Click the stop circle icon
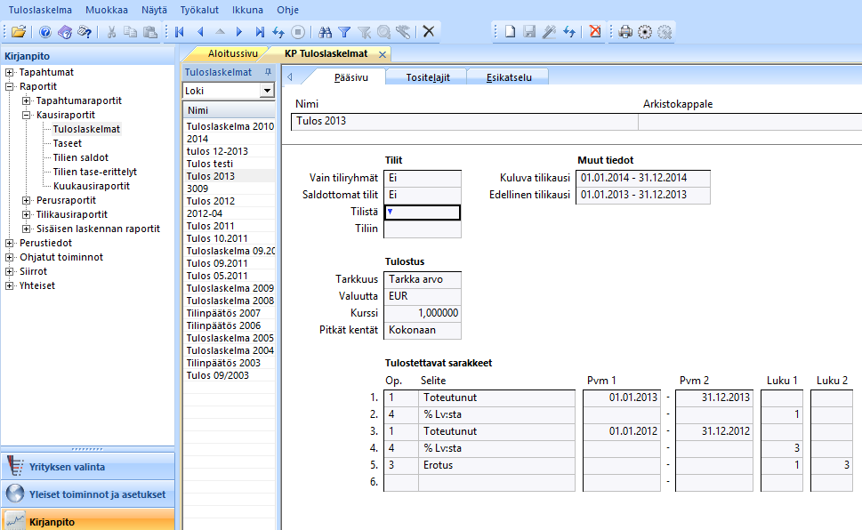 click(x=298, y=32)
